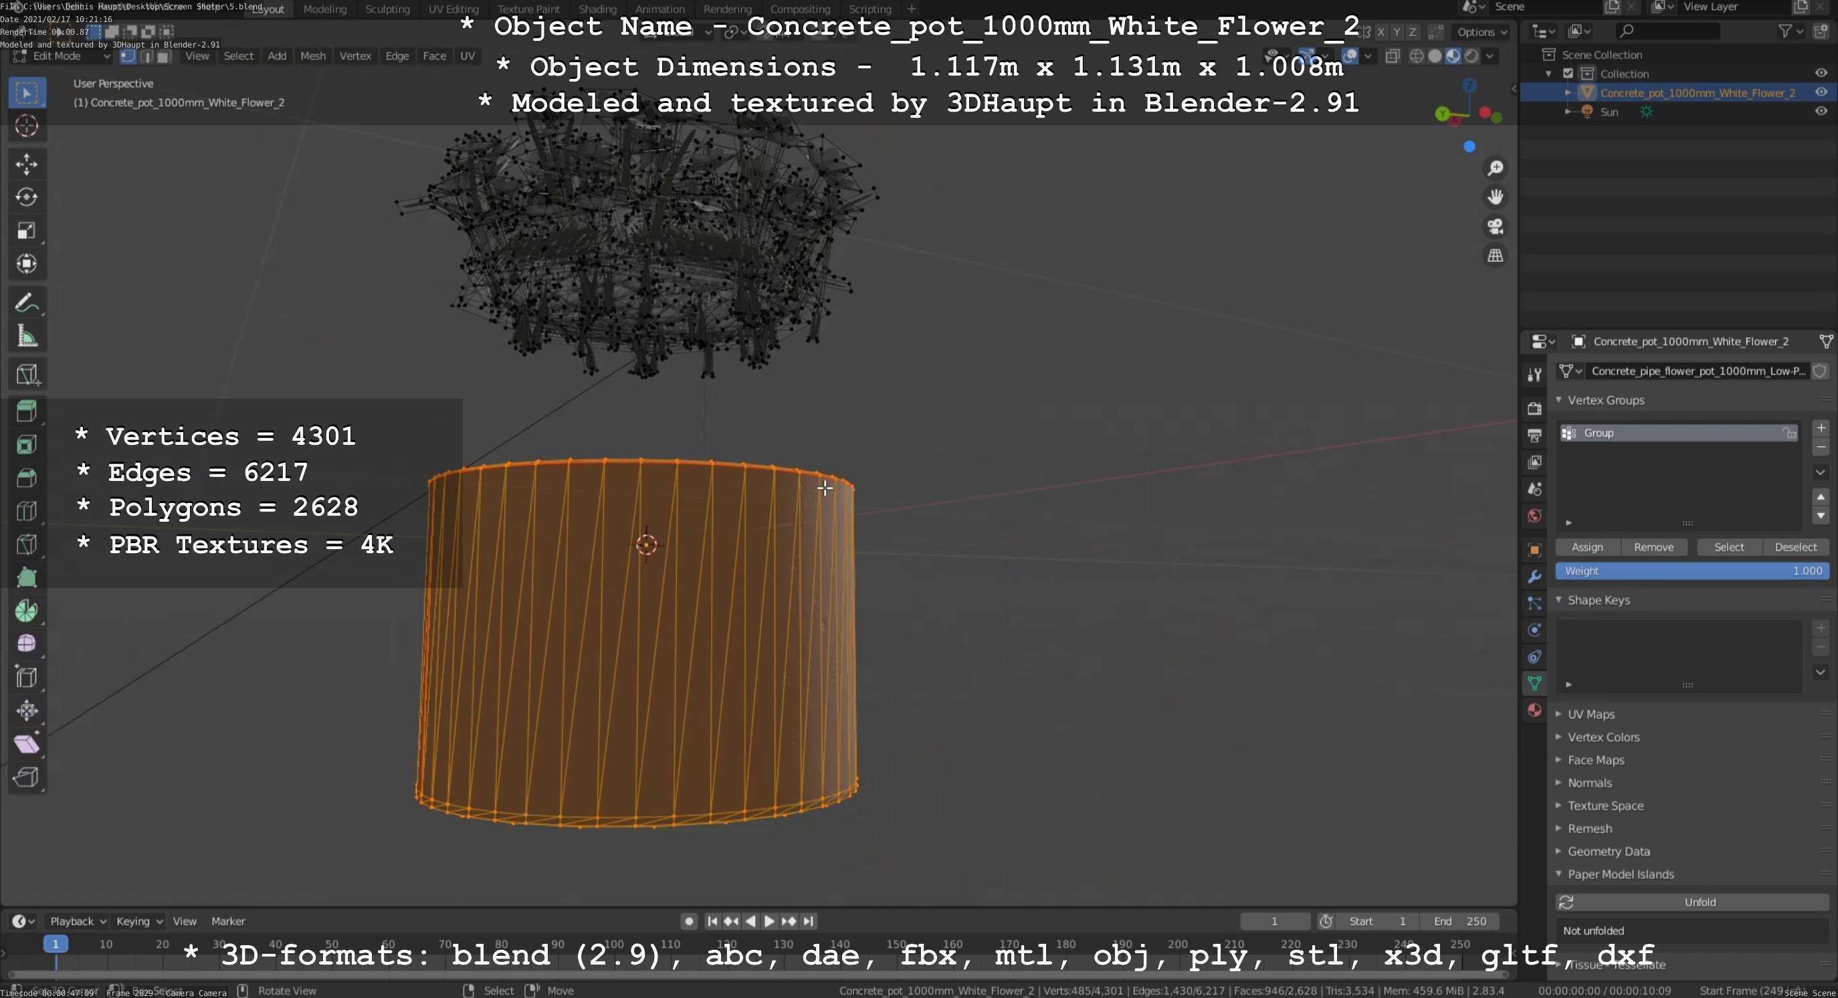Open the Playback dropdown

[x=77, y=921]
